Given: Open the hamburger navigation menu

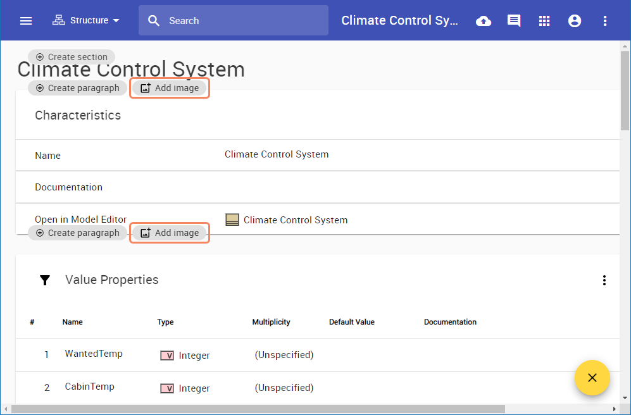Looking at the screenshot, I should [x=26, y=21].
